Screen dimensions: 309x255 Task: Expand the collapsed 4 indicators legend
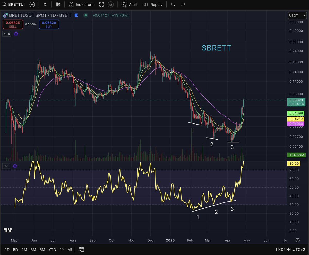coord(7,34)
